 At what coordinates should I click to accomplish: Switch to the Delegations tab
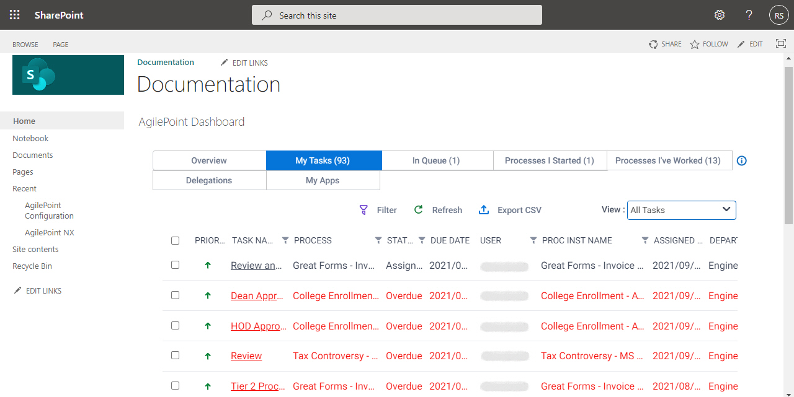coord(209,180)
